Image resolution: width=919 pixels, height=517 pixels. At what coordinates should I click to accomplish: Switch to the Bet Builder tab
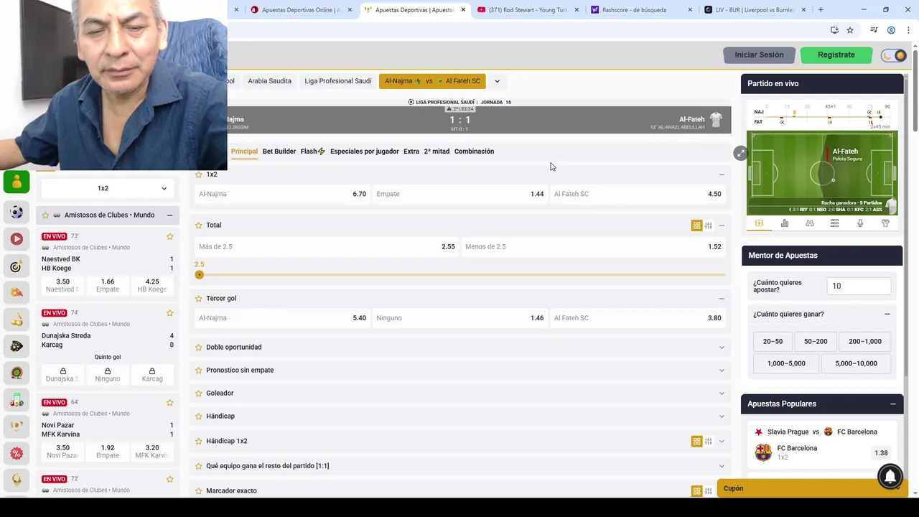279,152
